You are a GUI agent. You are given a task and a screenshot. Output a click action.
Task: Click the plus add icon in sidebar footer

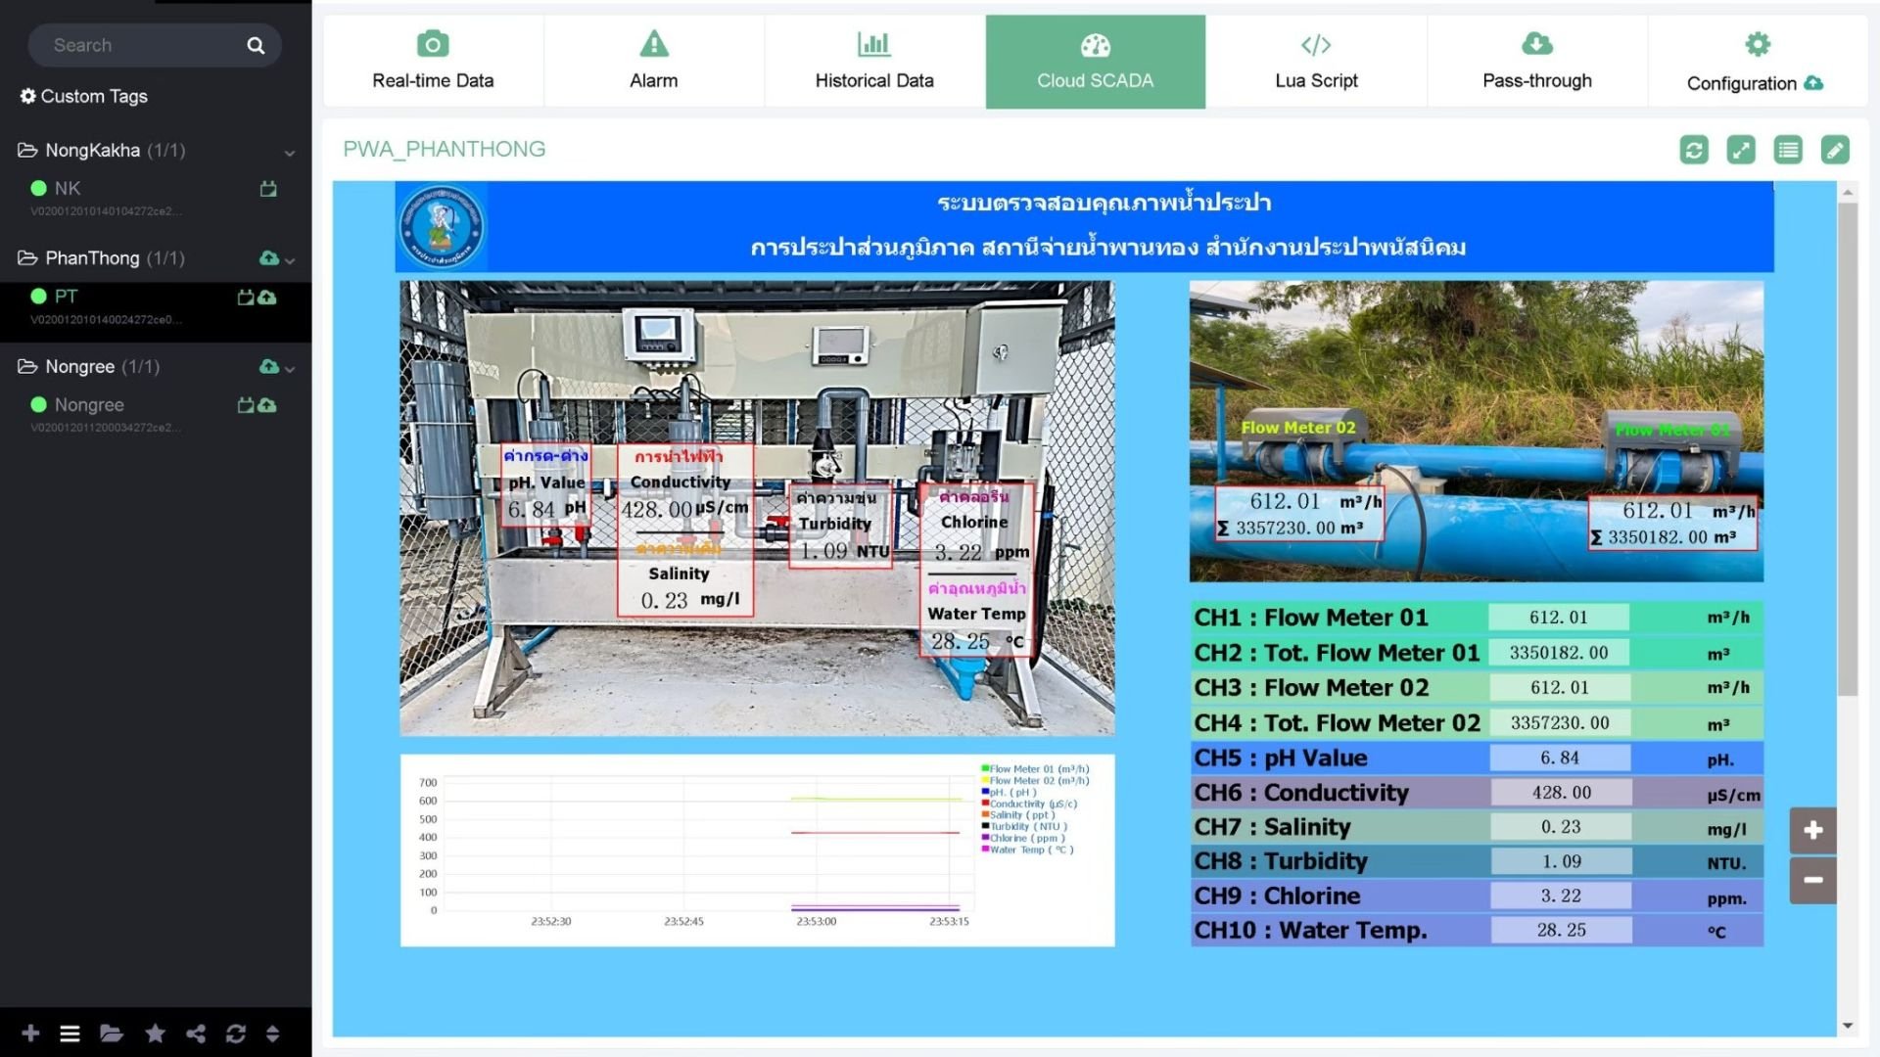coord(30,1034)
